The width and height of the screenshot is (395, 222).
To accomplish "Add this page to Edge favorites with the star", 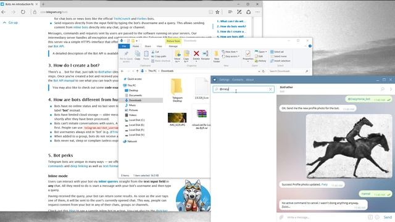I will pos(217,12).
